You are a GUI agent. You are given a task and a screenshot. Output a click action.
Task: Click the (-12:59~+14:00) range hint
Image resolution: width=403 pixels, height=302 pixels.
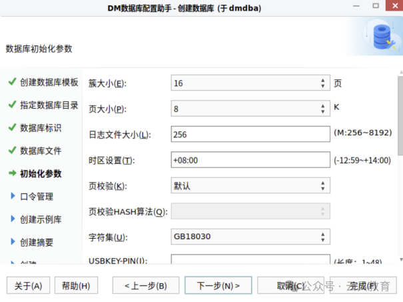(x=362, y=160)
